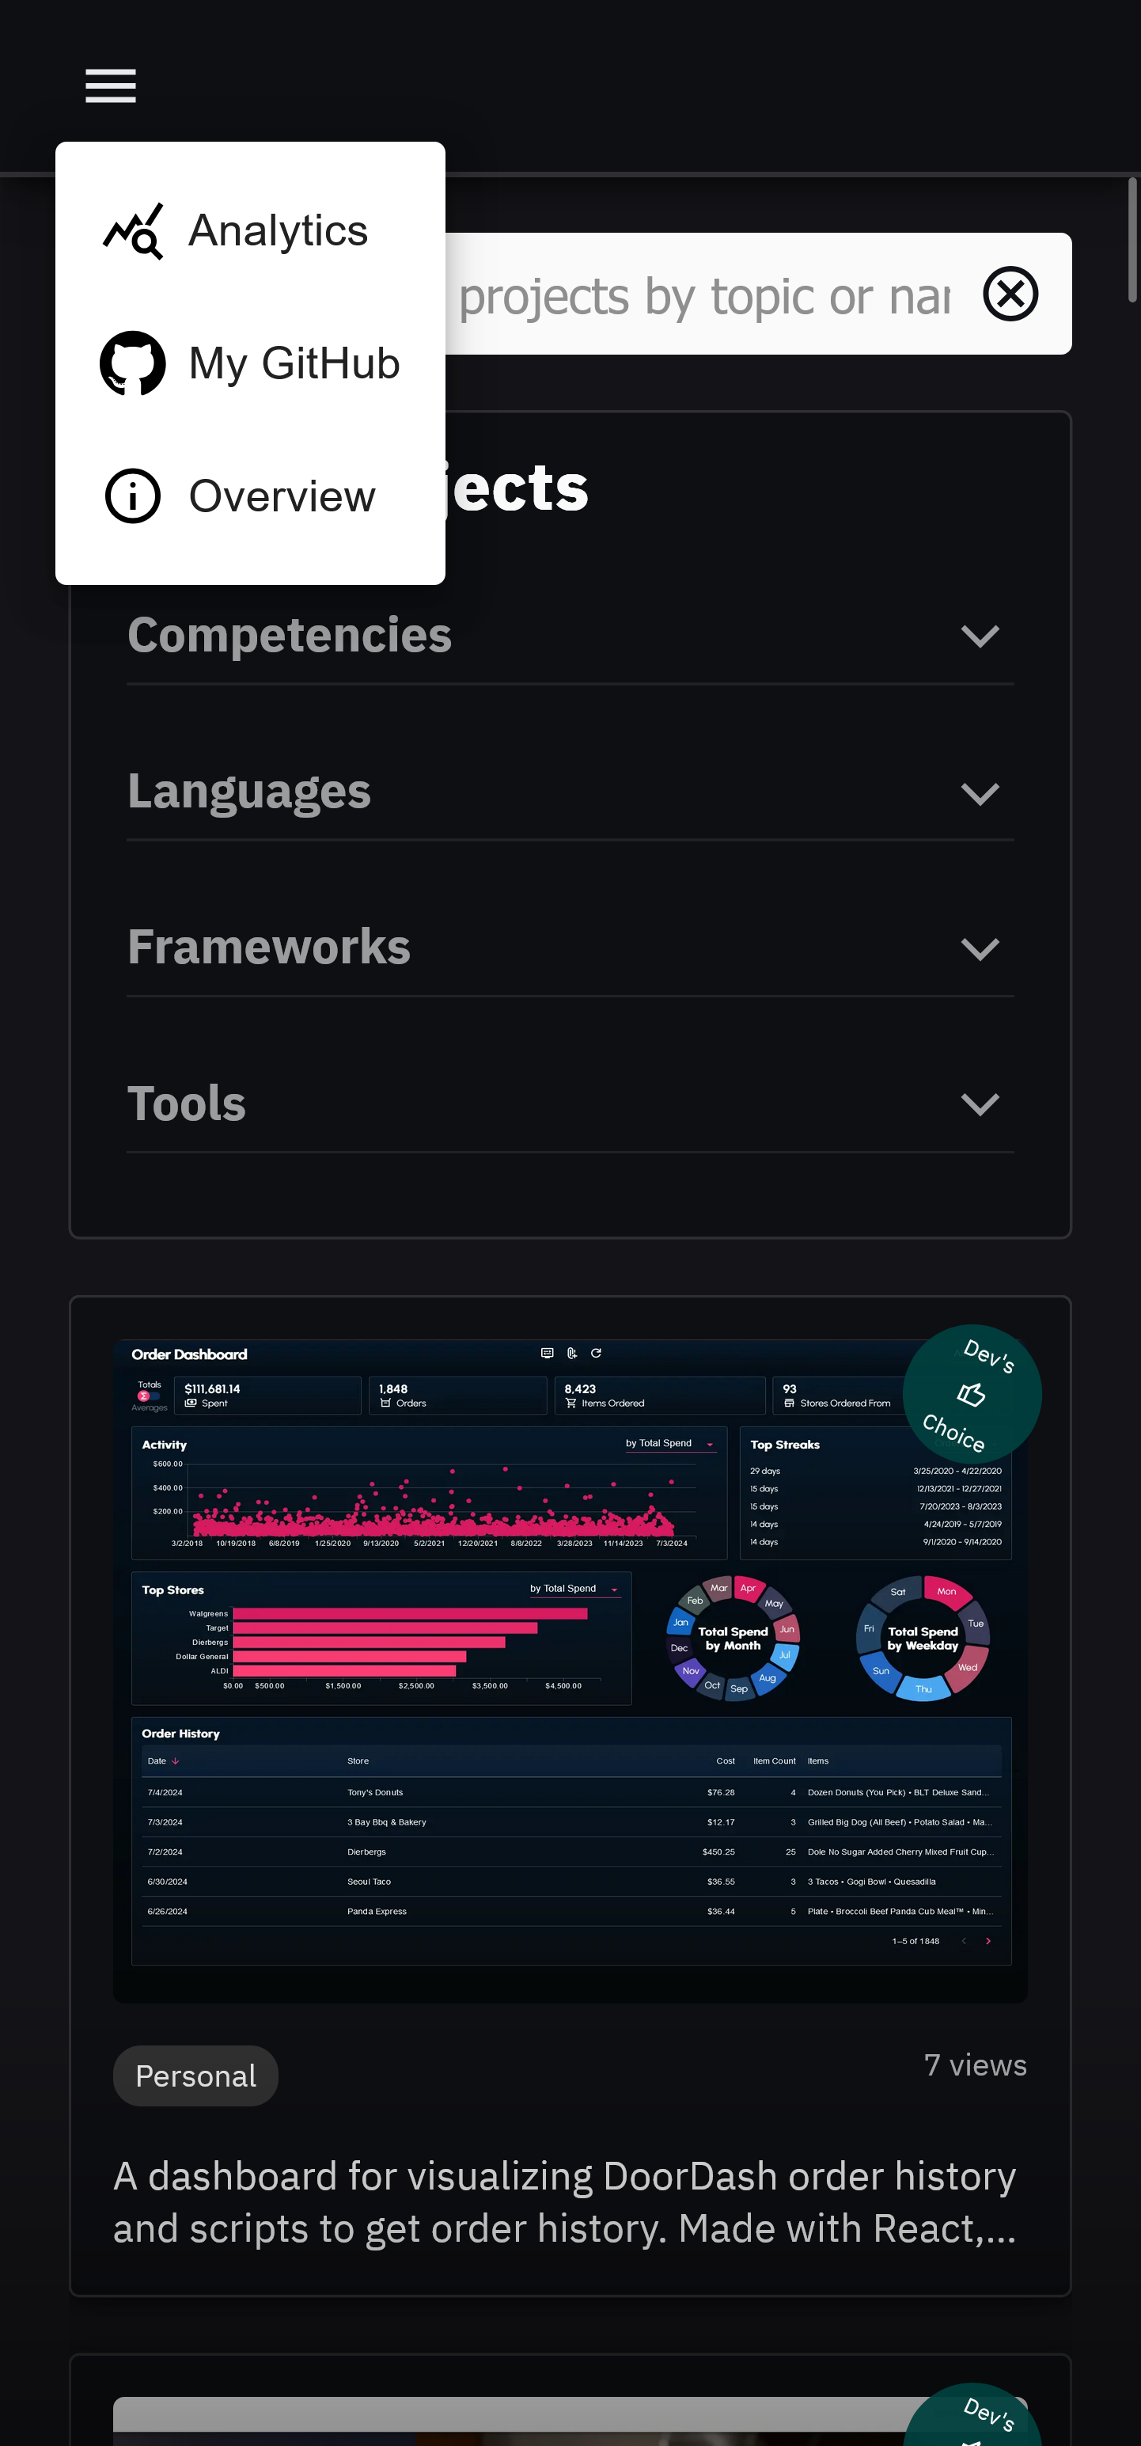
Task: Click the Personal tag chip
Action: pyautogui.click(x=195, y=2076)
